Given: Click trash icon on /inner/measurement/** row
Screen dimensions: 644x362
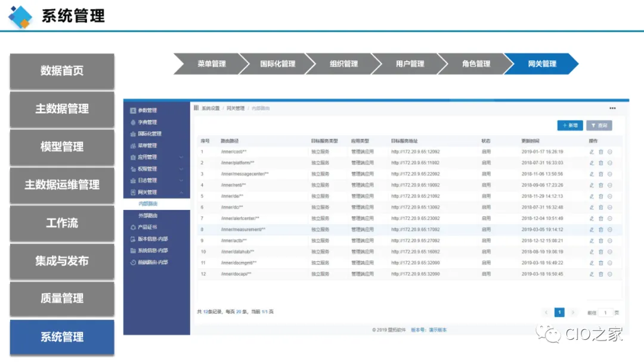Looking at the screenshot, I should 601,230.
